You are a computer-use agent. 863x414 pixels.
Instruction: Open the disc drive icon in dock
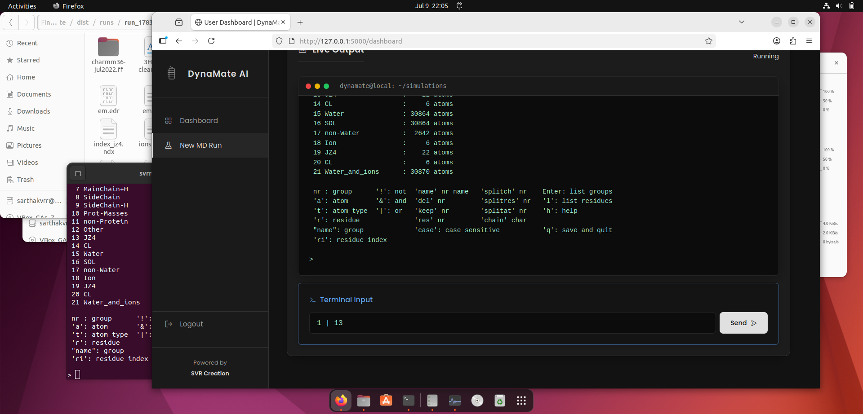(477, 401)
